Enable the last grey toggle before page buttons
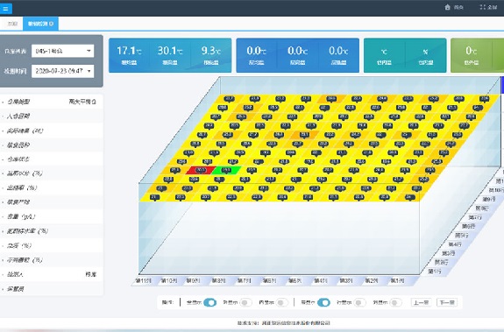The width and height of the screenshot is (504, 332). (395, 302)
